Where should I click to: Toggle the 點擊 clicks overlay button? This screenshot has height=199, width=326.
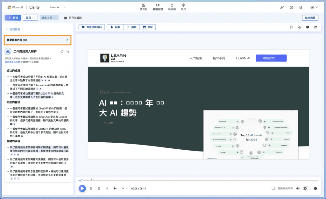point(115,27)
